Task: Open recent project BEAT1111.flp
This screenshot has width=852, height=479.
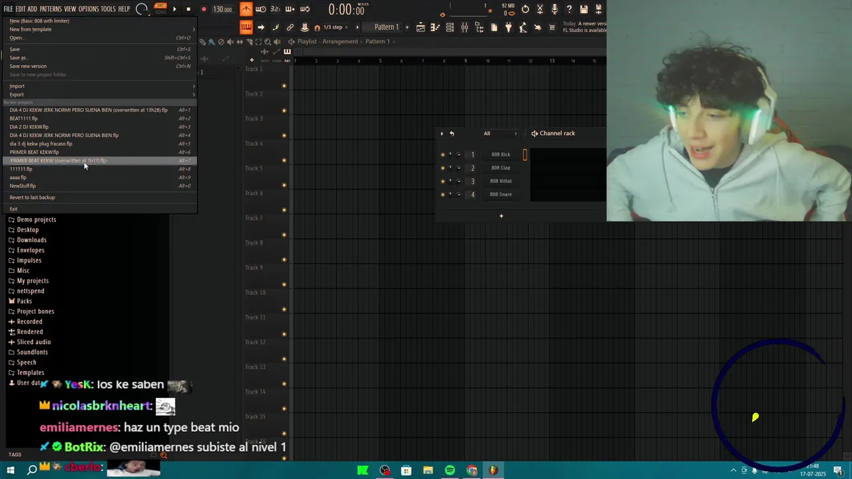Action: pyautogui.click(x=100, y=118)
